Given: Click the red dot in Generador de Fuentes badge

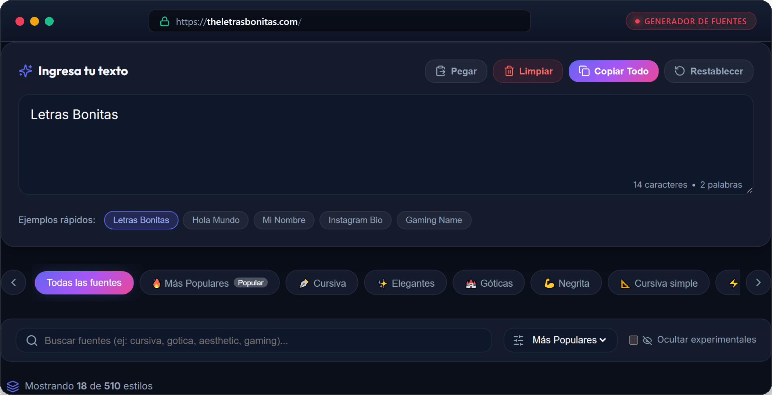Looking at the screenshot, I should pos(637,21).
